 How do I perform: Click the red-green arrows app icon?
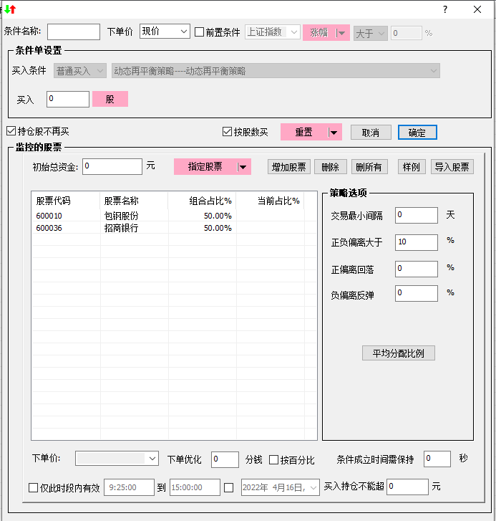[10, 9]
